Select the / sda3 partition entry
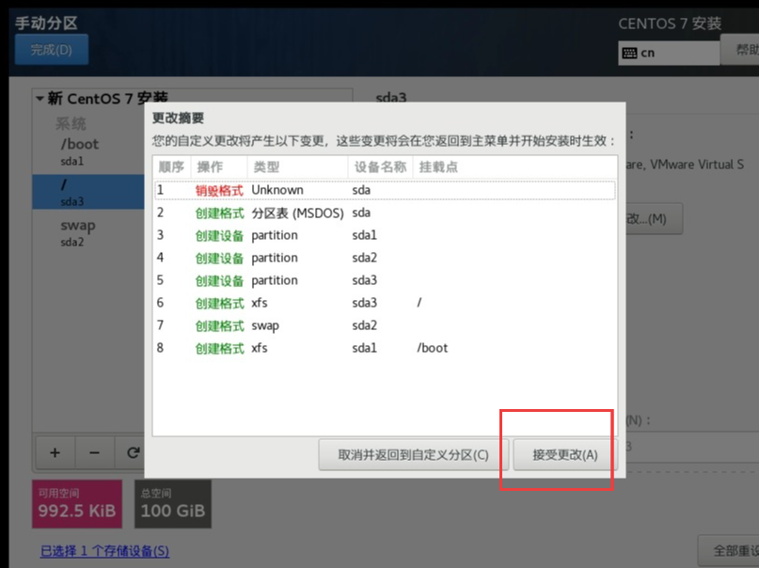The height and width of the screenshot is (568, 759). [88, 192]
